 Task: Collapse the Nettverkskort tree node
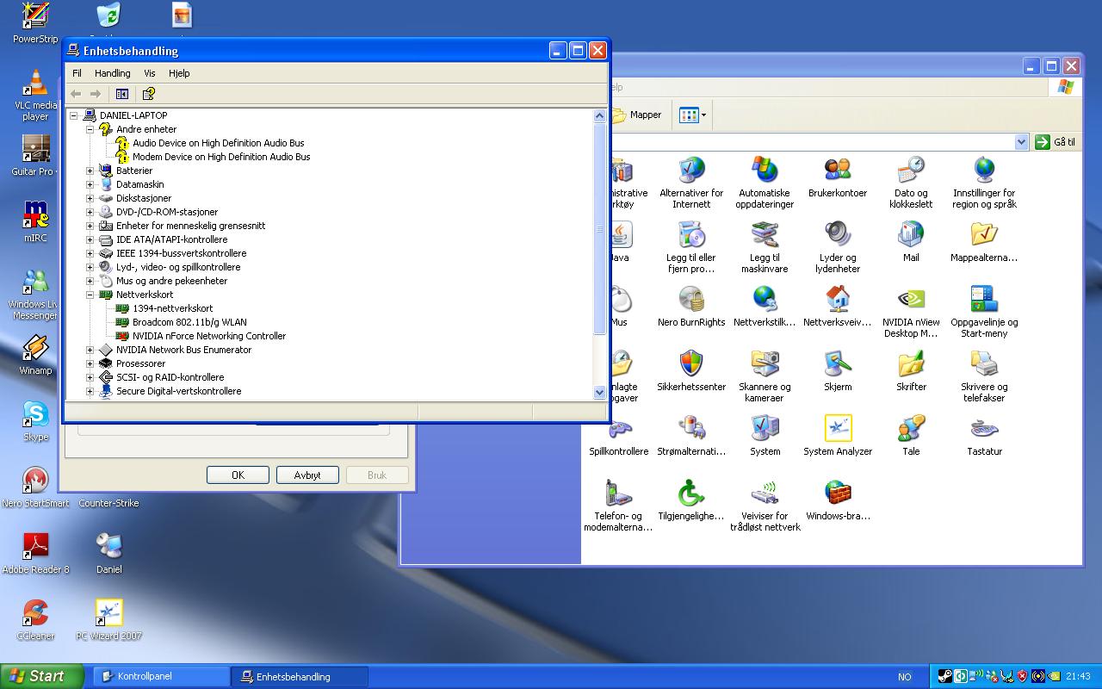(x=90, y=295)
